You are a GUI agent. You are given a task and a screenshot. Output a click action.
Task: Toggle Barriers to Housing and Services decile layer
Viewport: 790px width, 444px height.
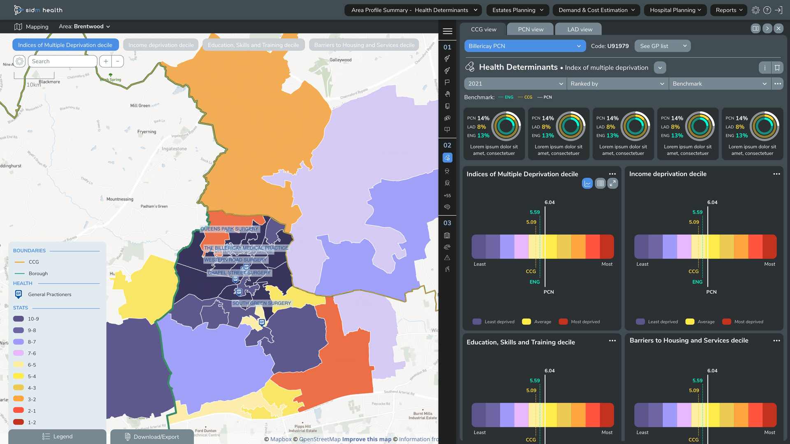(x=364, y=45)
